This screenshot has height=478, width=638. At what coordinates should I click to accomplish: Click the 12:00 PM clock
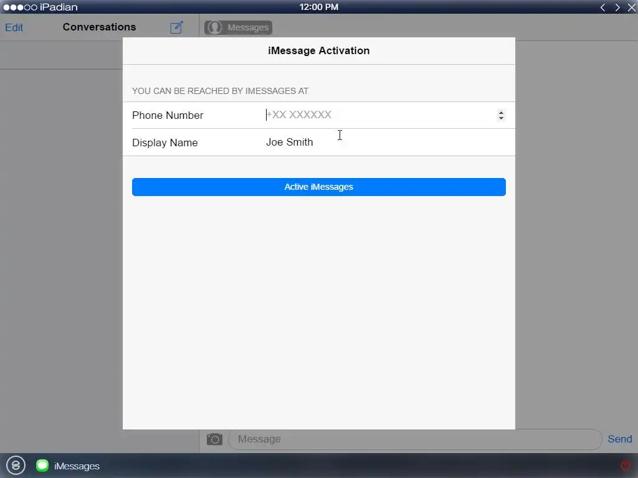pyautogui.click(x=319, y=7)
